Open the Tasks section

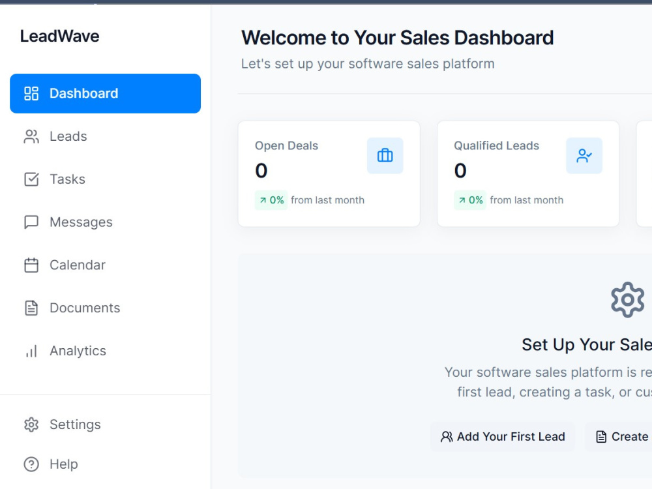point(105,179)
